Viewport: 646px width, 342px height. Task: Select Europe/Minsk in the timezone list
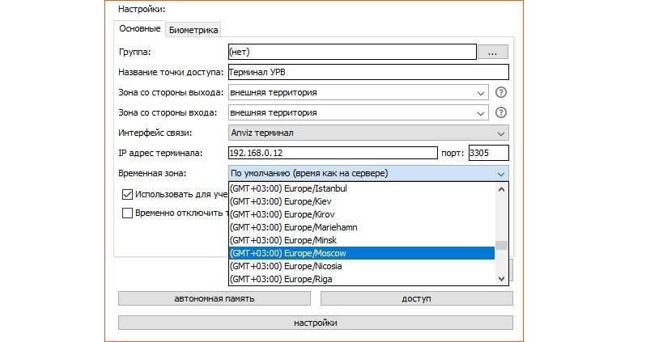coord(361,240)
